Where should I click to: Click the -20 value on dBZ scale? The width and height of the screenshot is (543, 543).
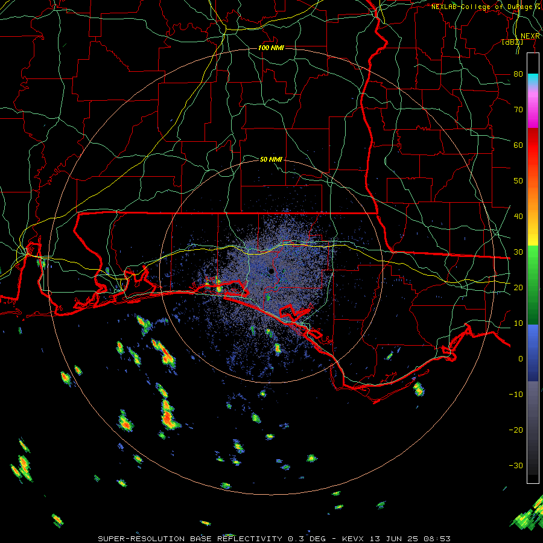pos(516,430)
